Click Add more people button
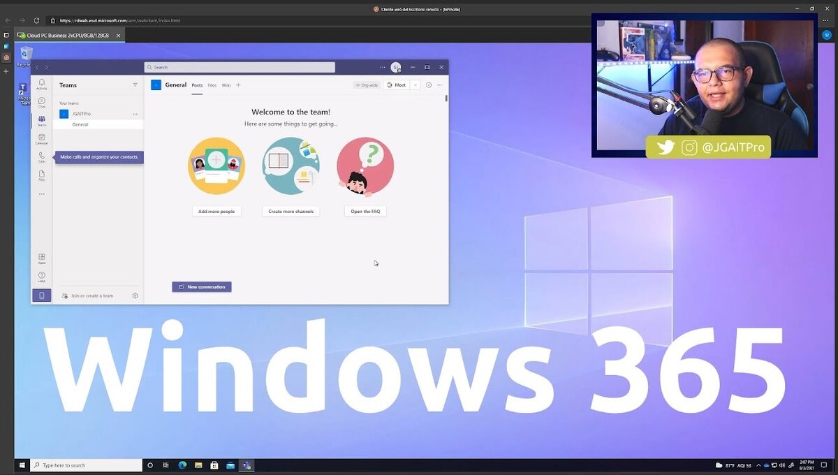The image size is (838, 475). tap(216, 211)
